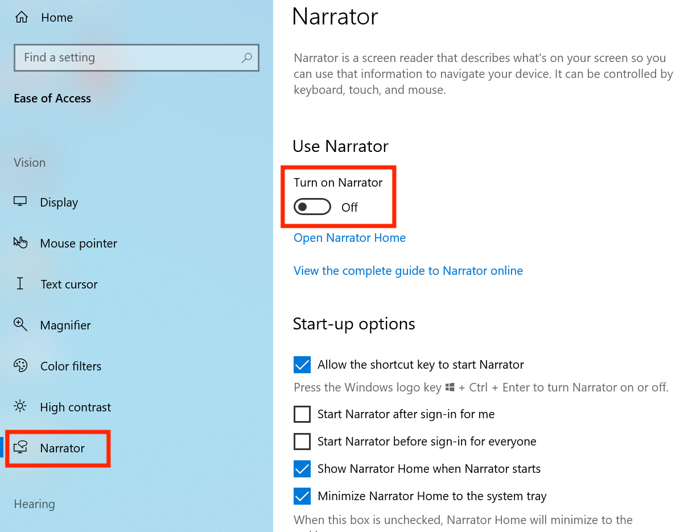Screen dimensions: 684x532
Task: Click the Windows logo key shortcut hint text
Action: 481,387
